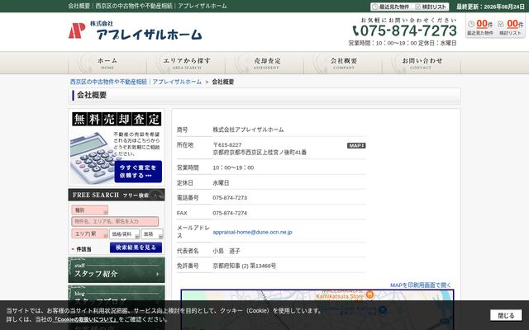The width and height of the screenshot is (529, 330).
Task: Click the 最終更新 date text
Action: tap(490, 7)
